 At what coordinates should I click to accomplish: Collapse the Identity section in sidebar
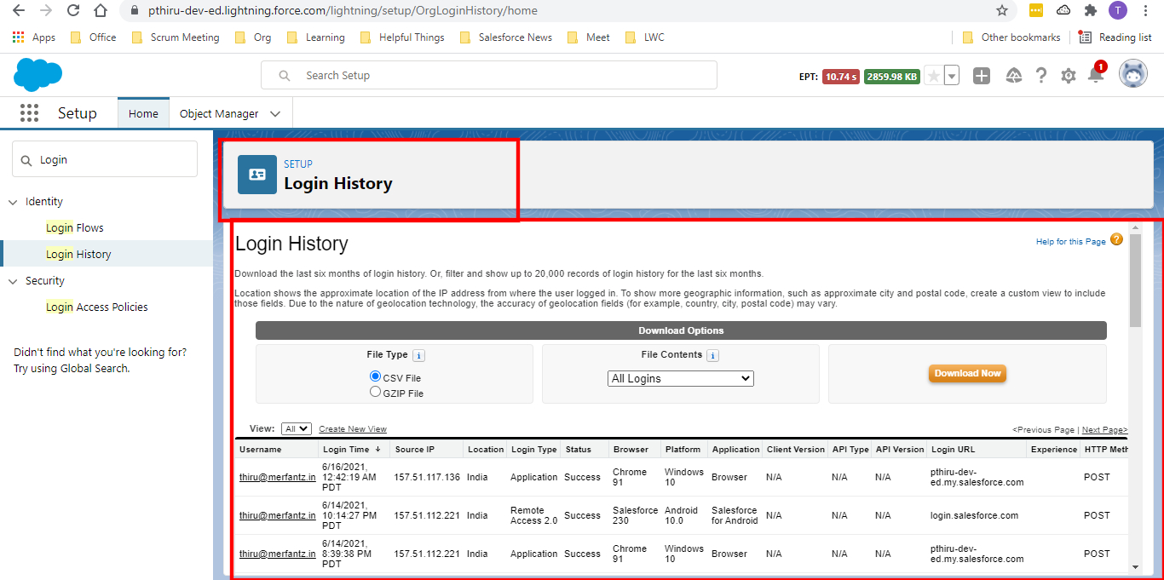tap(13, 201)
